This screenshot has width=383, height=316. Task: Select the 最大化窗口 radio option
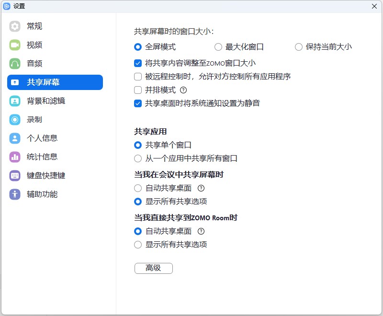coord(218,47)
